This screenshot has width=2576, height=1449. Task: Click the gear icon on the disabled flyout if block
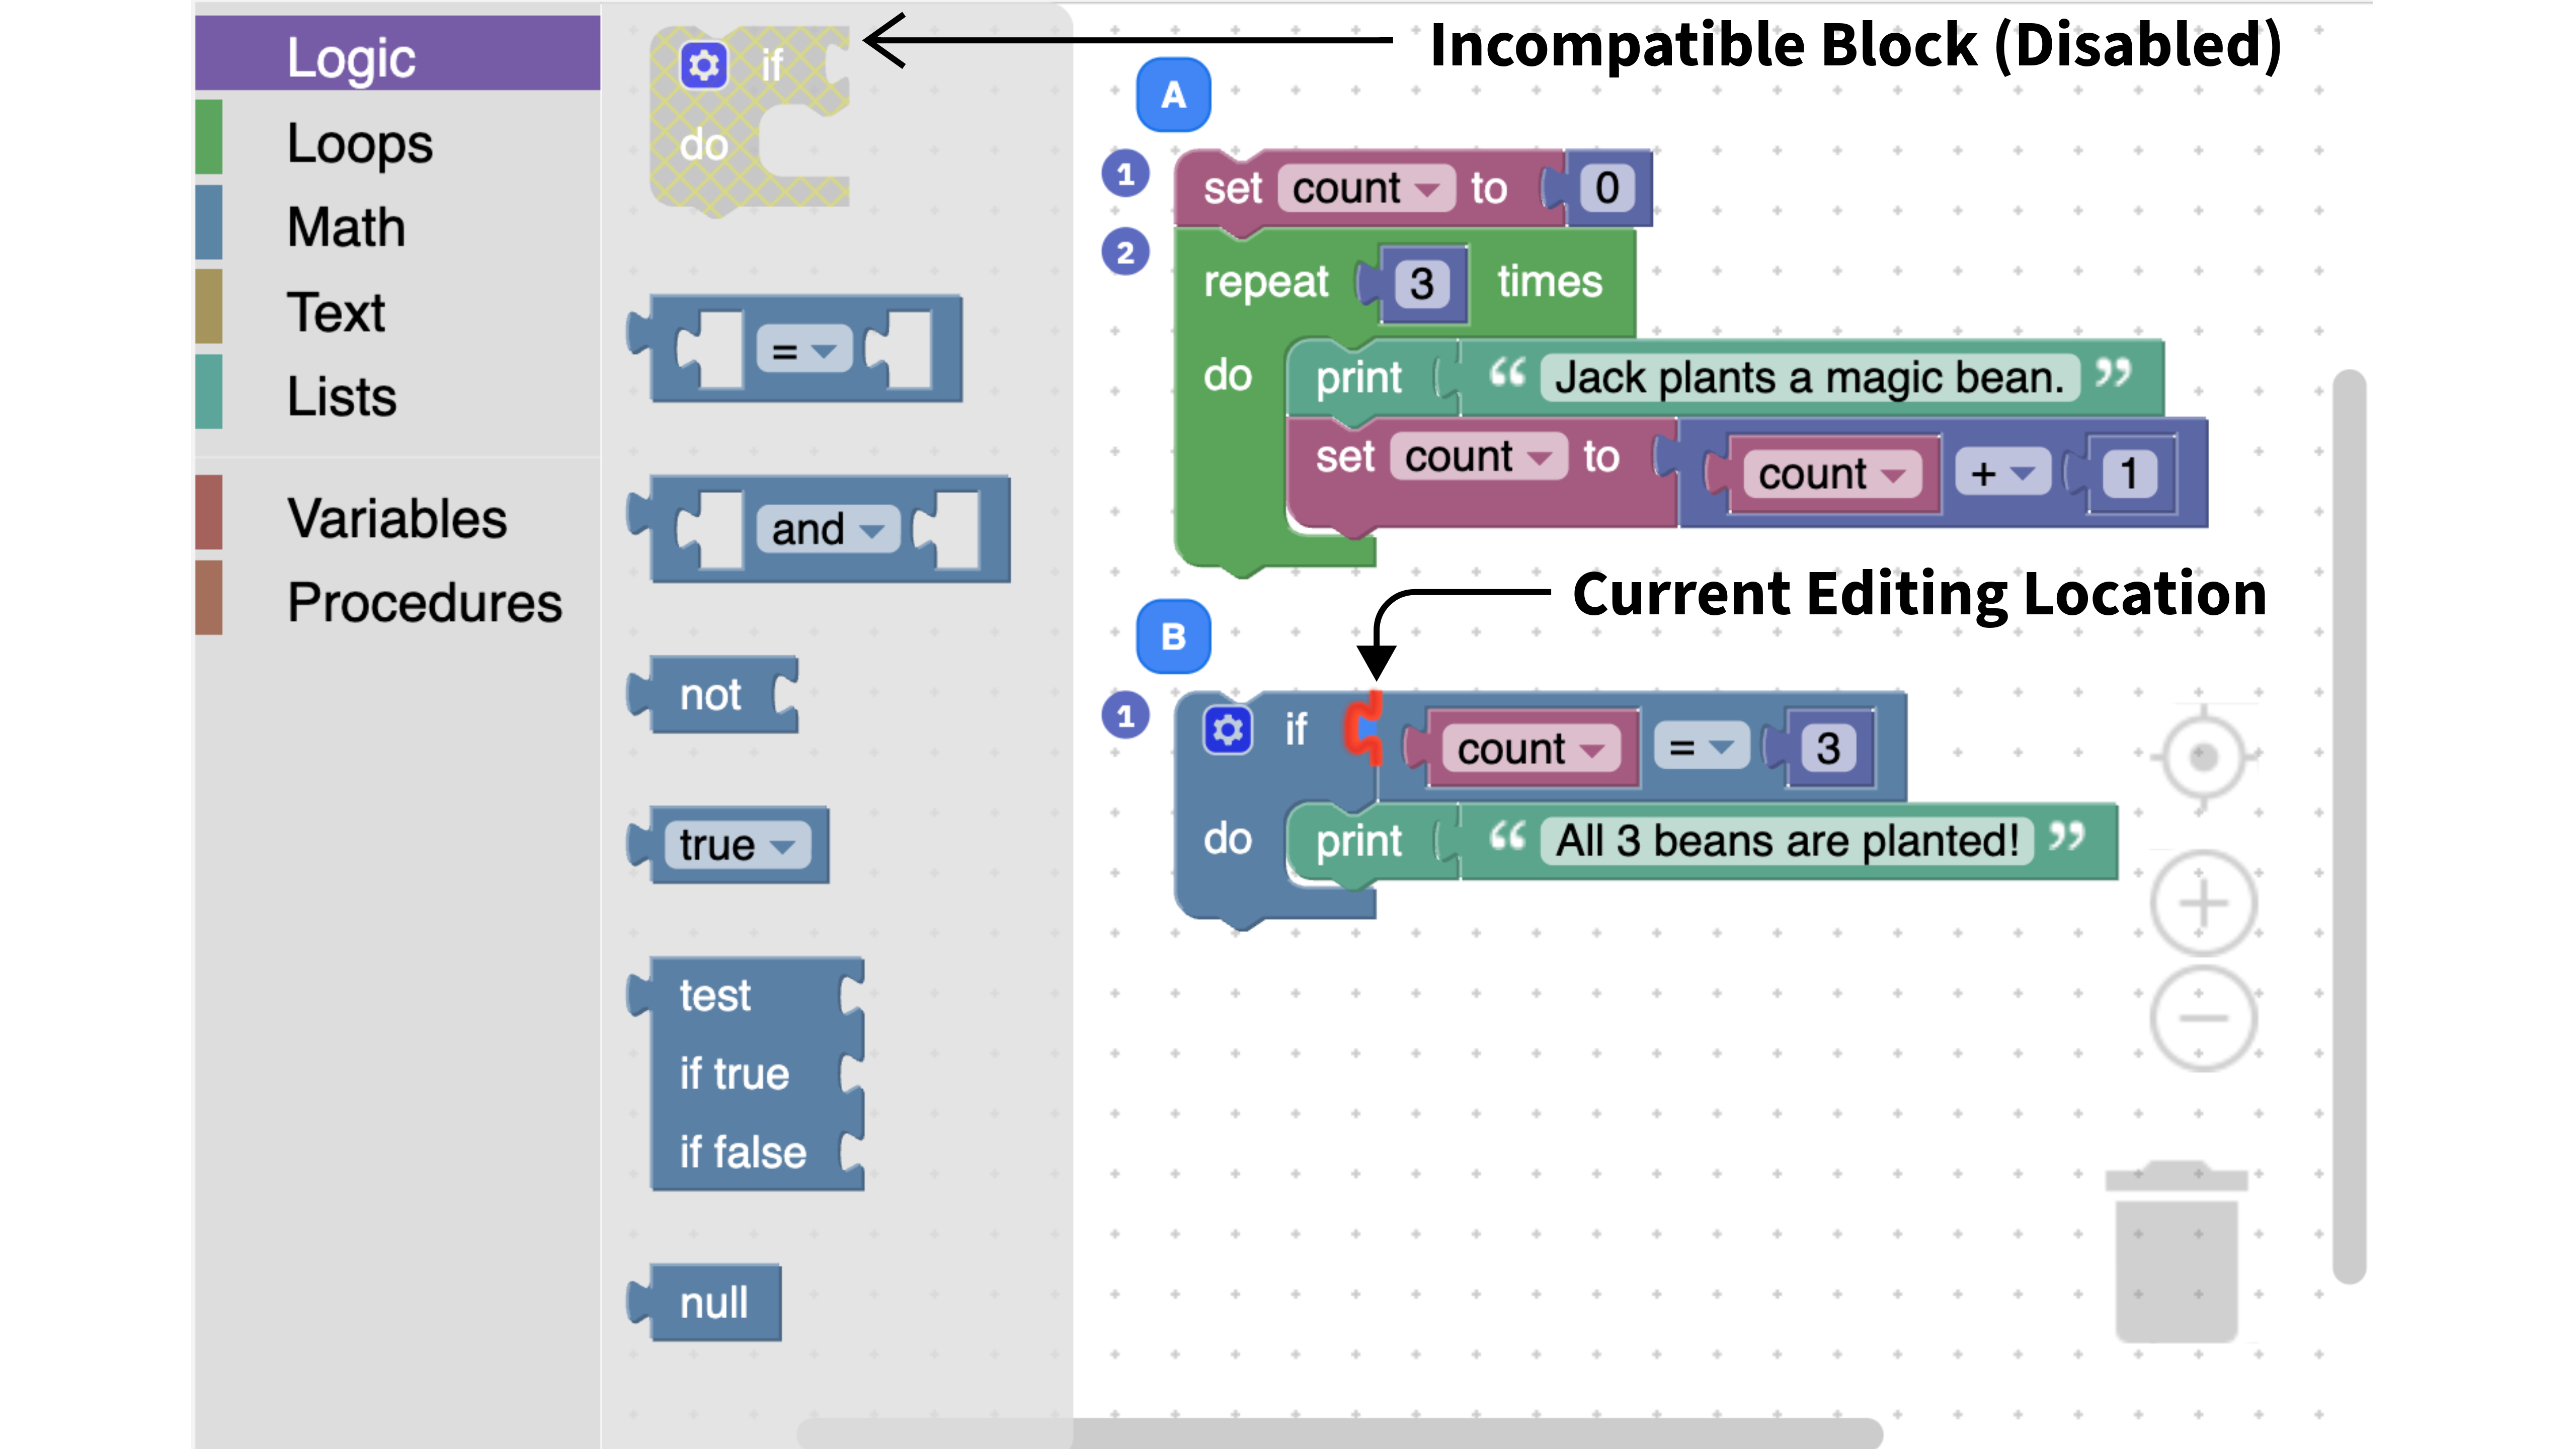tap(703, 66)
